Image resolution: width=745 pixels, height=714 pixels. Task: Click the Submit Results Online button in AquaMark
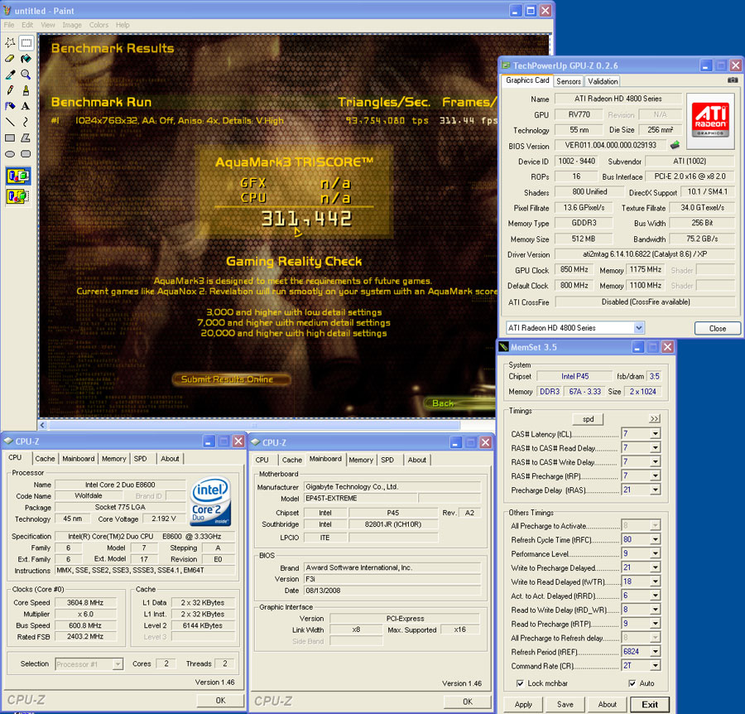click(230, 379)
